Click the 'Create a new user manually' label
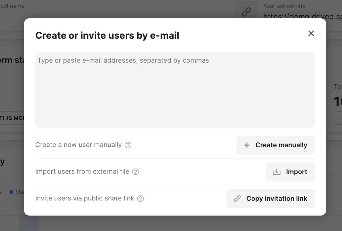The height and width of the screenshot is (231, 342). pyautogui.click(x=78, y=145)
